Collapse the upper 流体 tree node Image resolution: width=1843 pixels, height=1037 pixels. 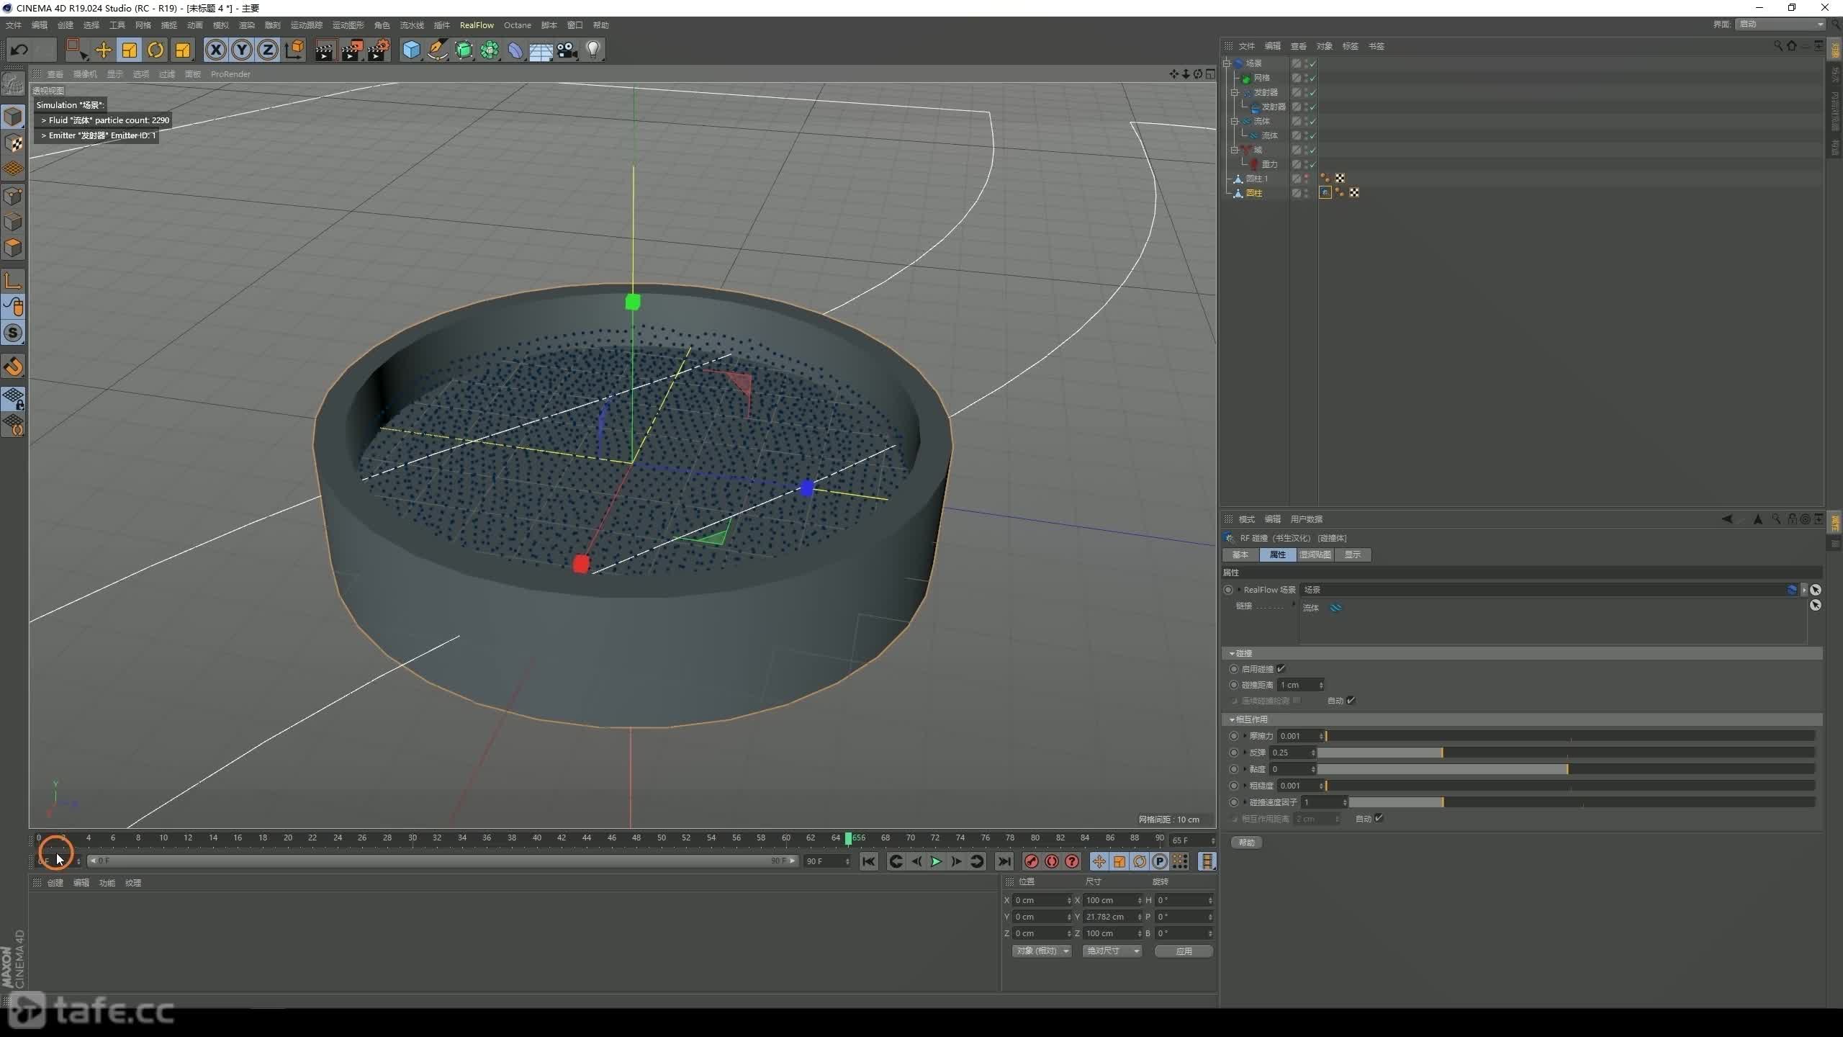tap(1235, 121)
